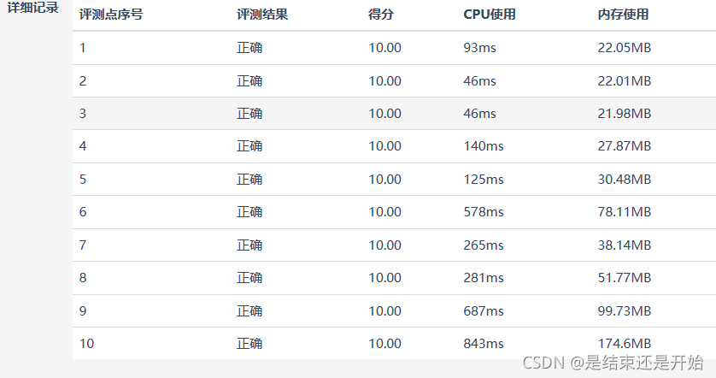Click the 38.14MB memory value
The width and height of the screenshot is (716, 378).
[625, 245]
